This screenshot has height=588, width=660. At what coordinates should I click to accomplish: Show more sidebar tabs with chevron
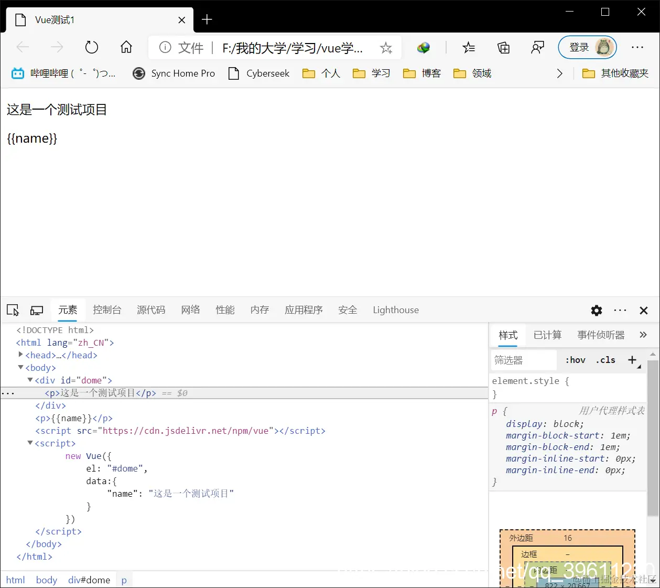643,335
